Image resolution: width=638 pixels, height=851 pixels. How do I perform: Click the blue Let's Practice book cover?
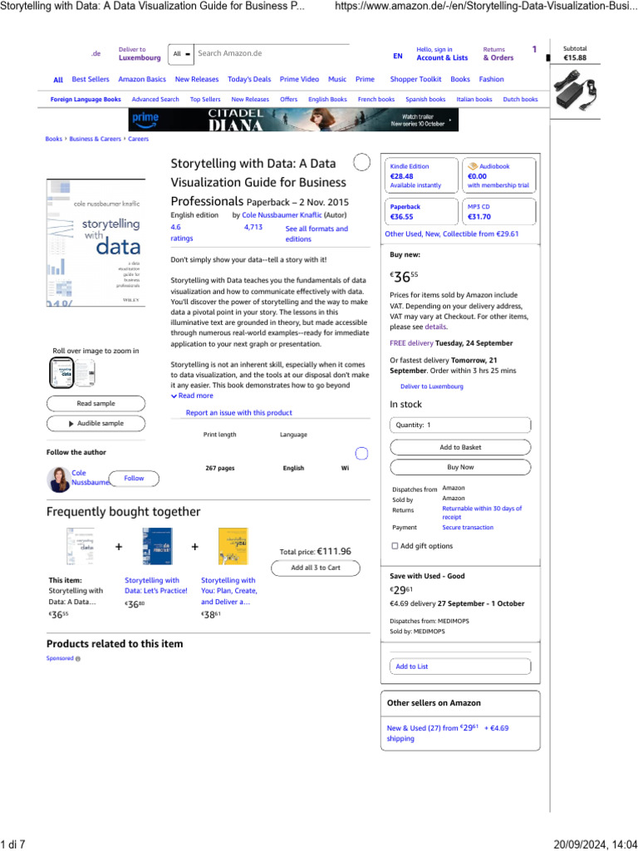157,546
